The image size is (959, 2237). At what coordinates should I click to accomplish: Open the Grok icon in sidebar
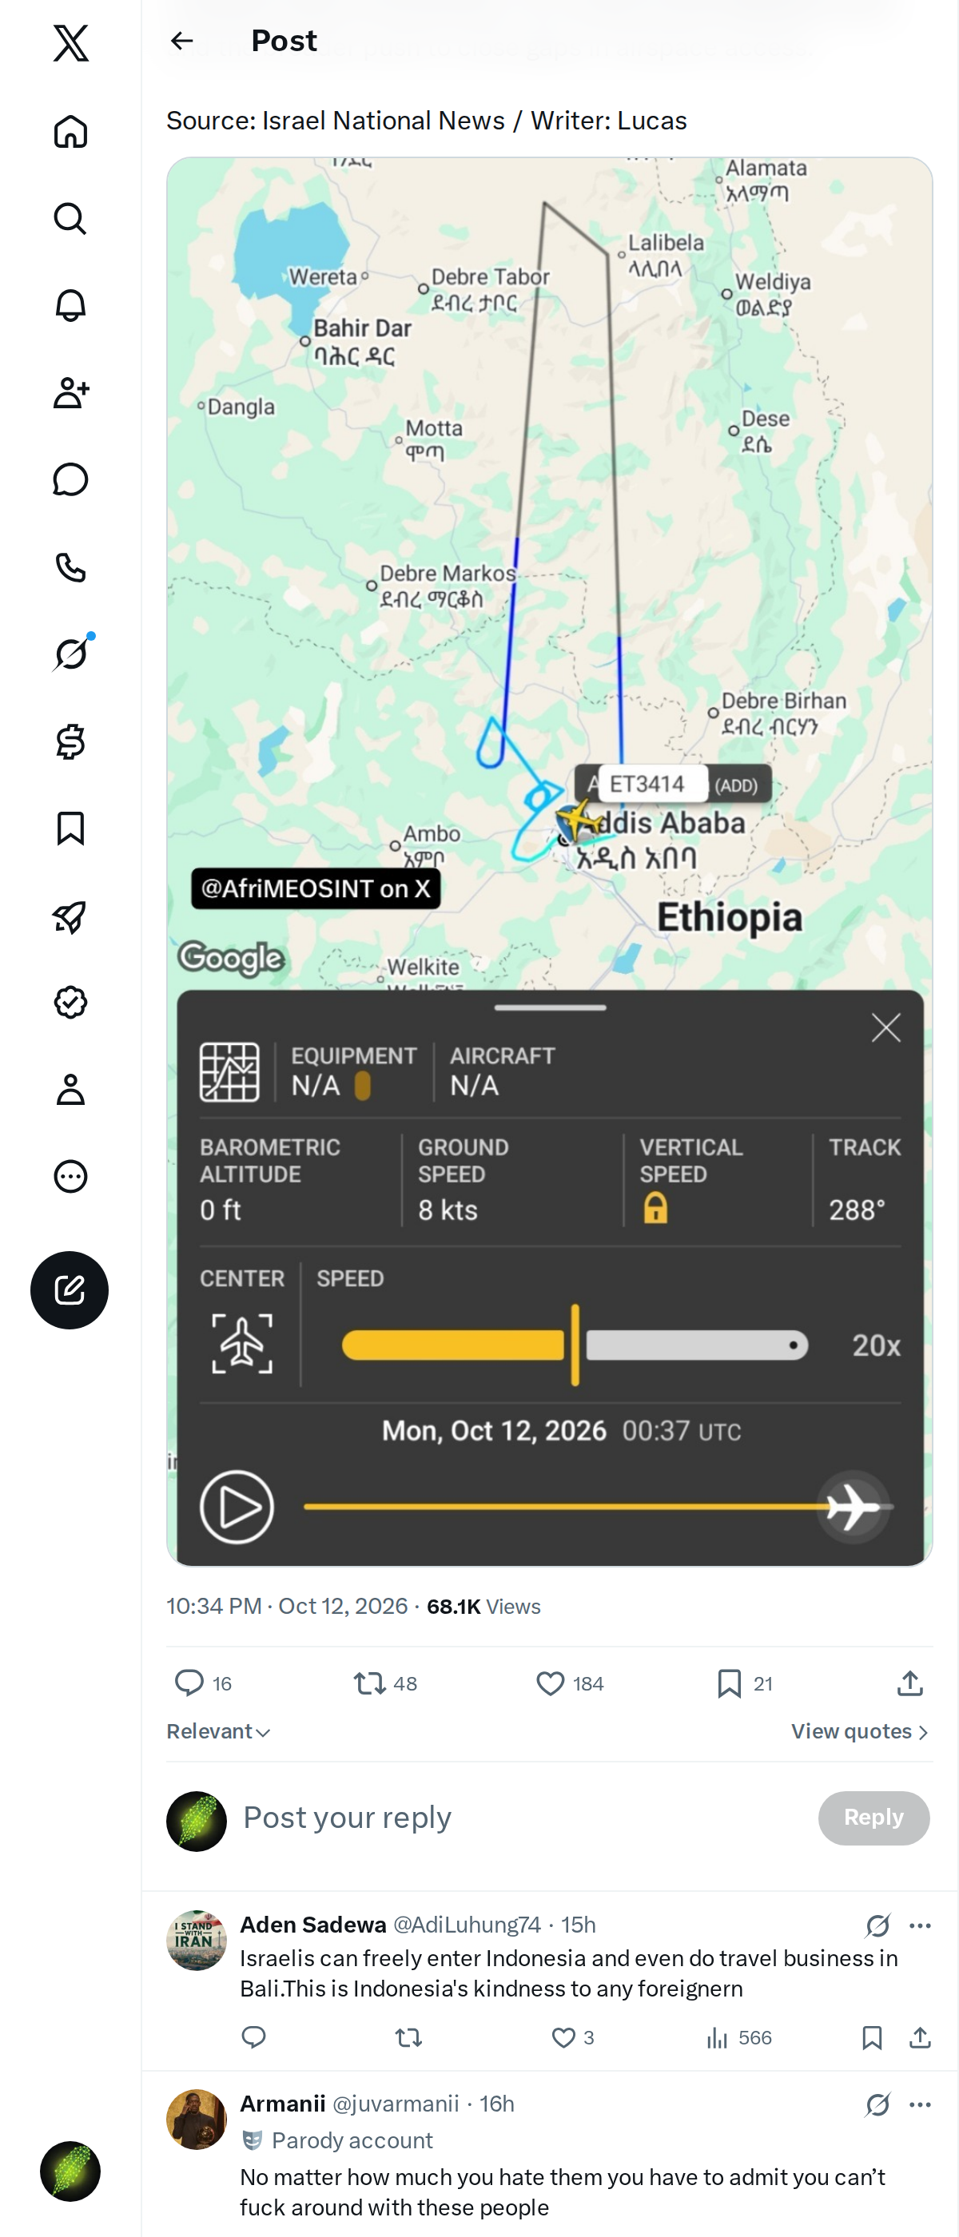pyautogui.click(x=70, y=654)
